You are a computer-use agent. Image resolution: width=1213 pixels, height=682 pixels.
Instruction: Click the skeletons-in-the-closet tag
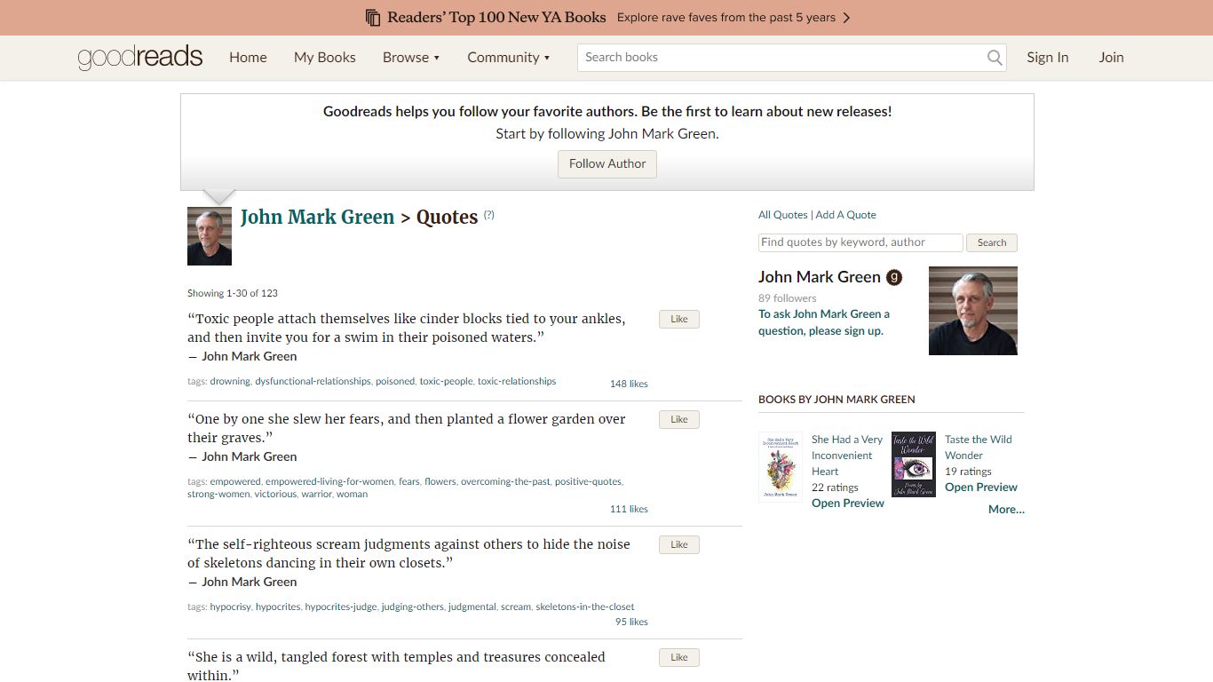tap(585, 607)
